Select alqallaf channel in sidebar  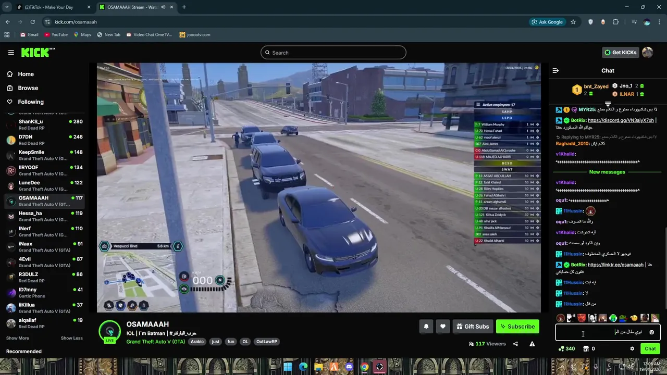pos(44,323)
